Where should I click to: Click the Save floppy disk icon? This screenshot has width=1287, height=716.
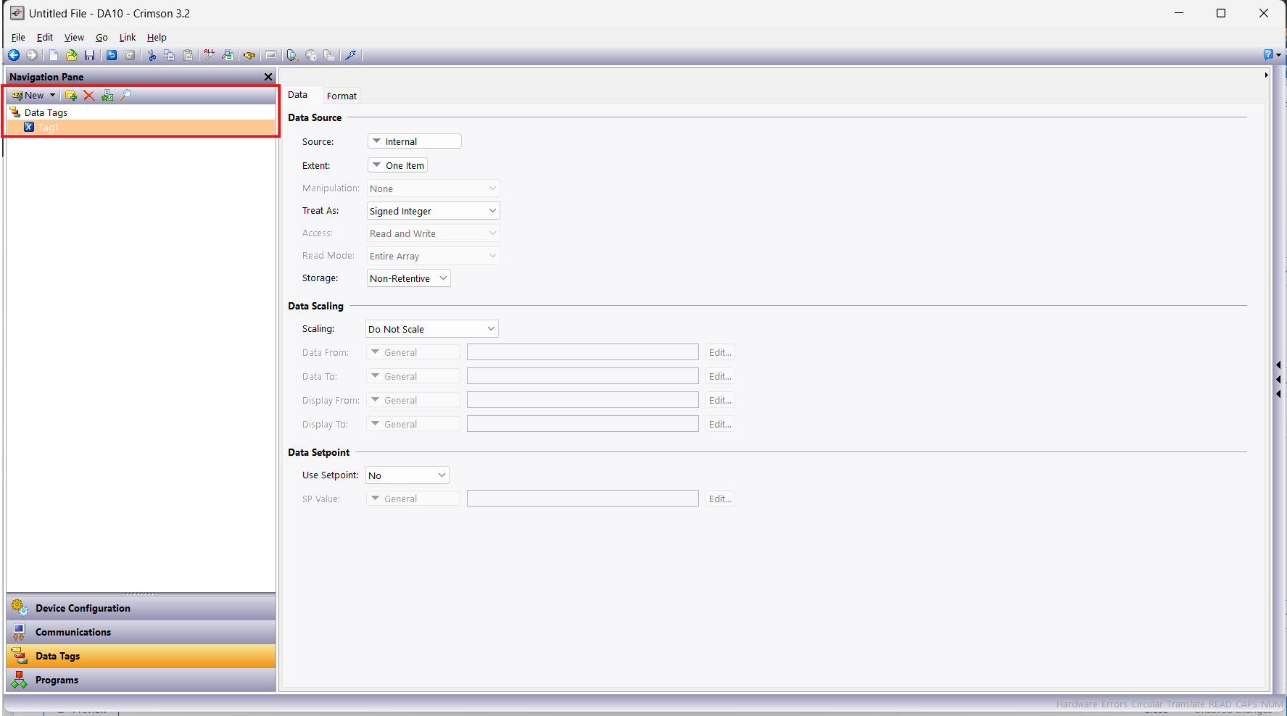90,55
